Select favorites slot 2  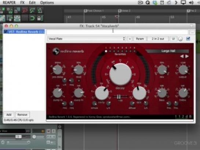110,51
